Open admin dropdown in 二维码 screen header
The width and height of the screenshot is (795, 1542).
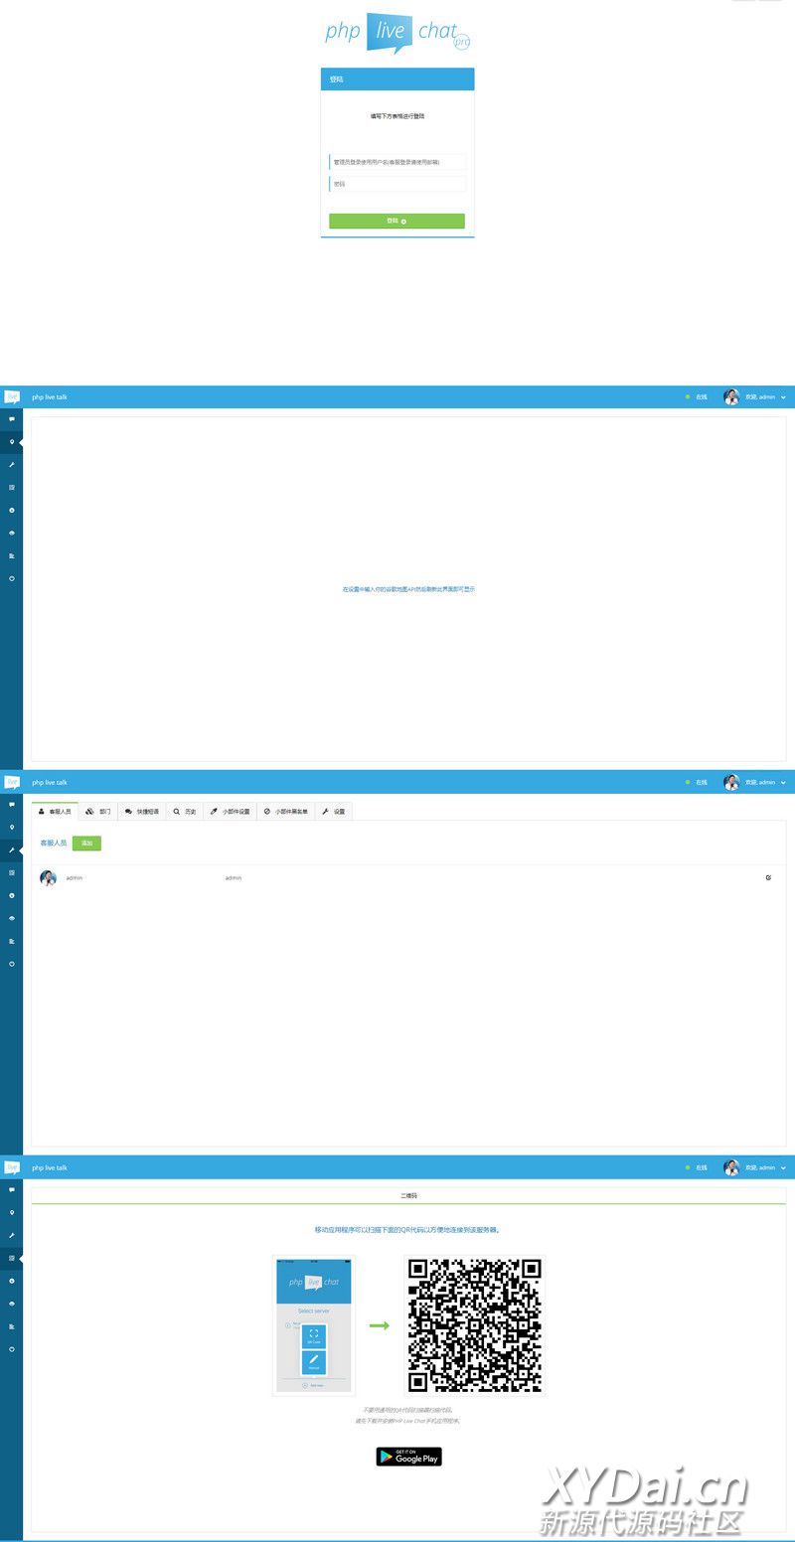[755, 1167]
